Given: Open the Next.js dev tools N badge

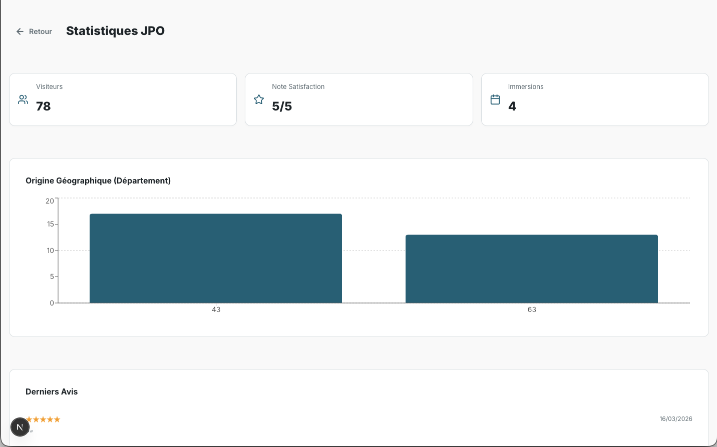Looking at the screenshot, I should click(x=20, y=427).
